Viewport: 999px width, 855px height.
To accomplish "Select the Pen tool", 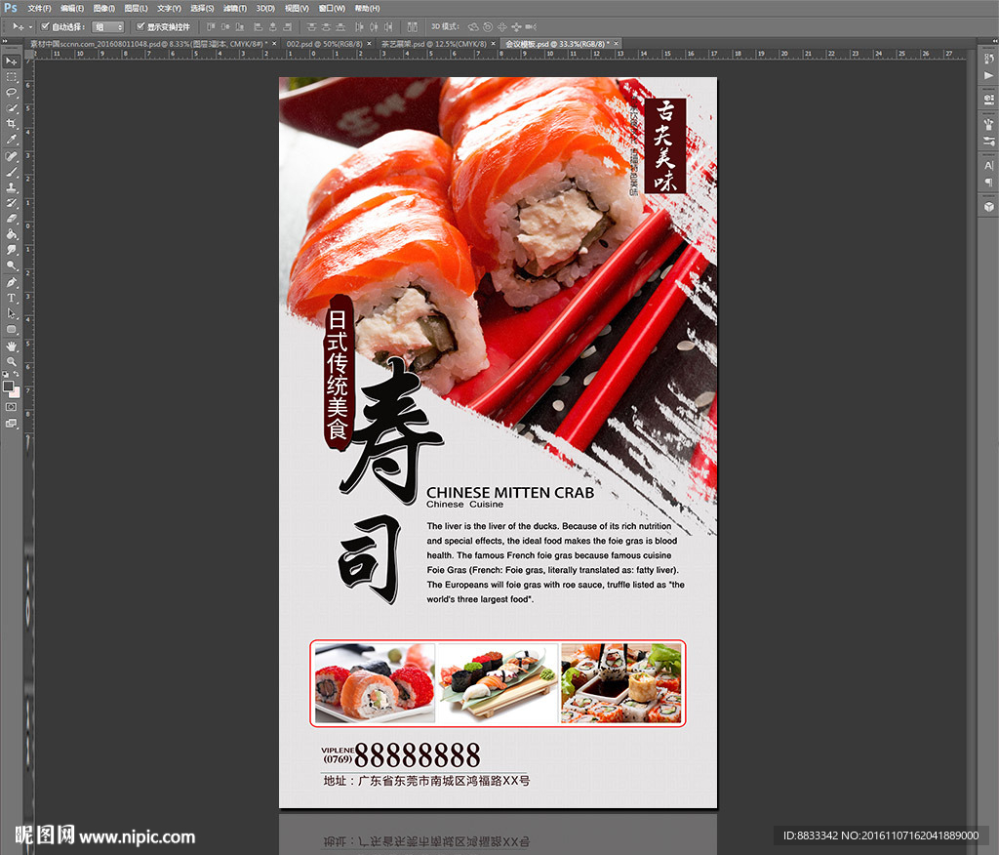I will pos(12,282).
